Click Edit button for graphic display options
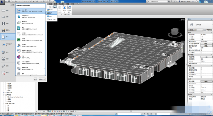213x116 pixels. click(206, 46)
